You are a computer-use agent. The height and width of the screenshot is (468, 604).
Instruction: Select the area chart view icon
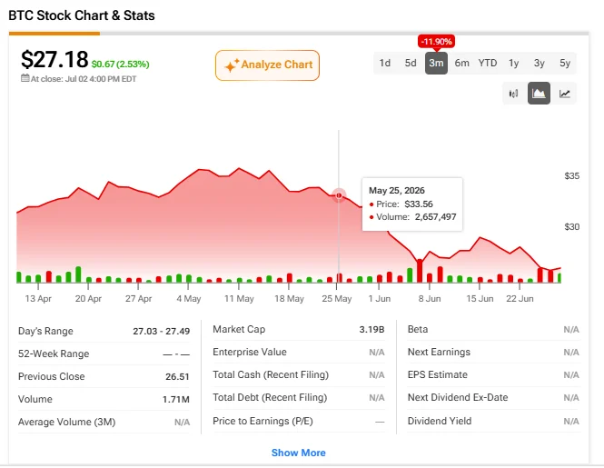coord(539,94)
